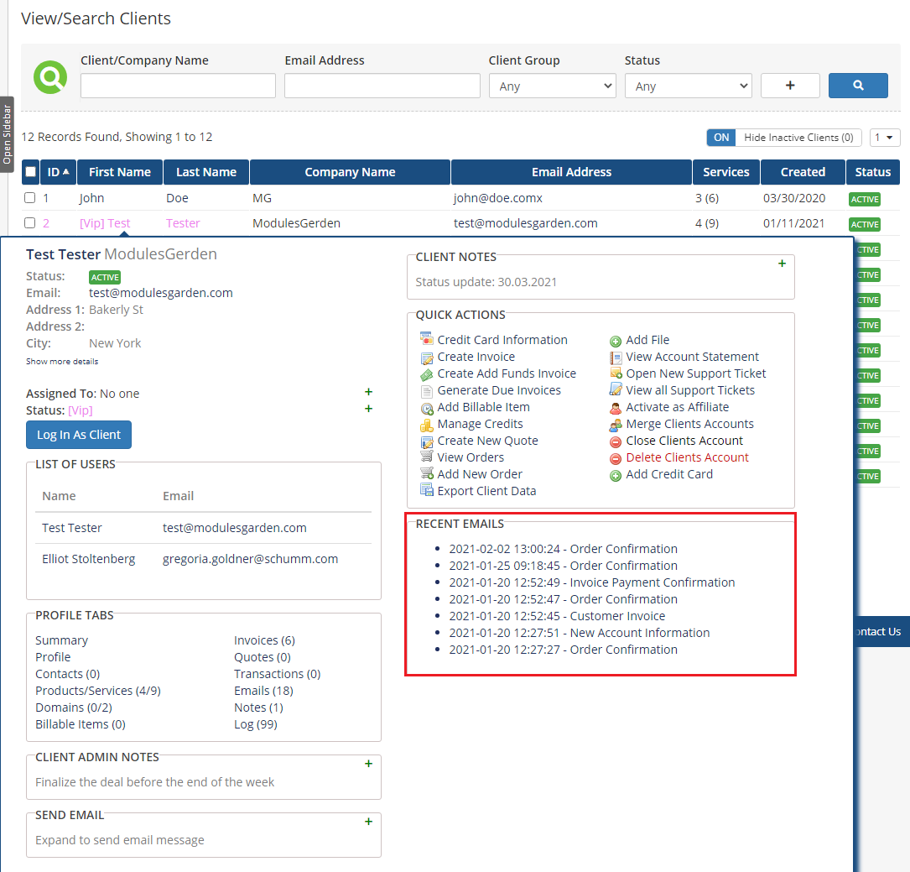Screen dimensions: 910x872
Task: Open the [Vip] Test client link
Action: tap(105, 223)
